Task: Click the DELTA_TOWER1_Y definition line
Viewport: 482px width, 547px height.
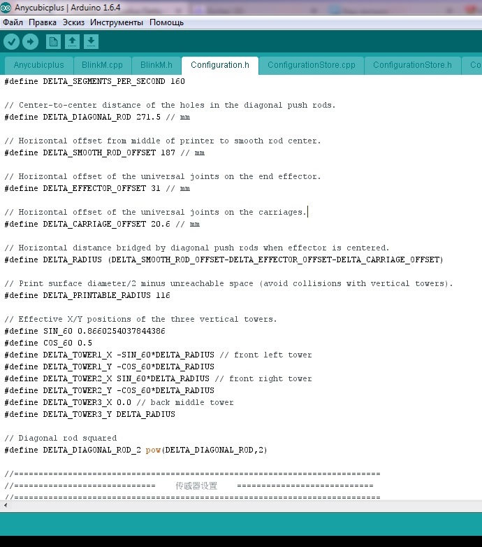Action: 109,367
